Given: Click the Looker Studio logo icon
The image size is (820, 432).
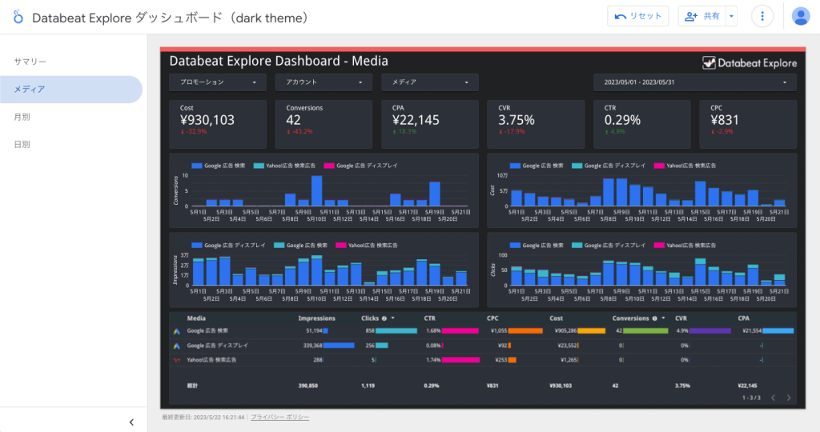Looking at the screenshot, I should point(18,18).
